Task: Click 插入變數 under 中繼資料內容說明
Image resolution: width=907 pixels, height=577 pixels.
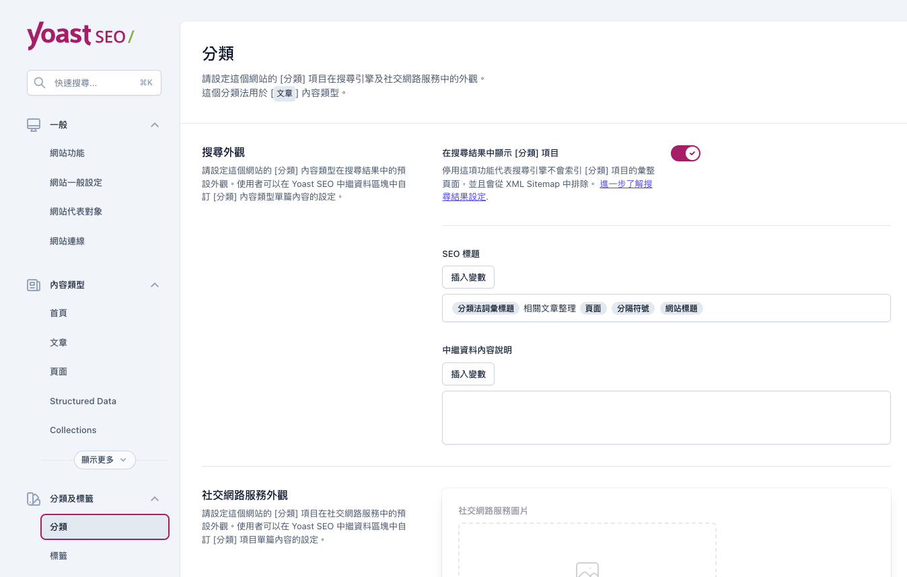Action: tap(468, 374)
